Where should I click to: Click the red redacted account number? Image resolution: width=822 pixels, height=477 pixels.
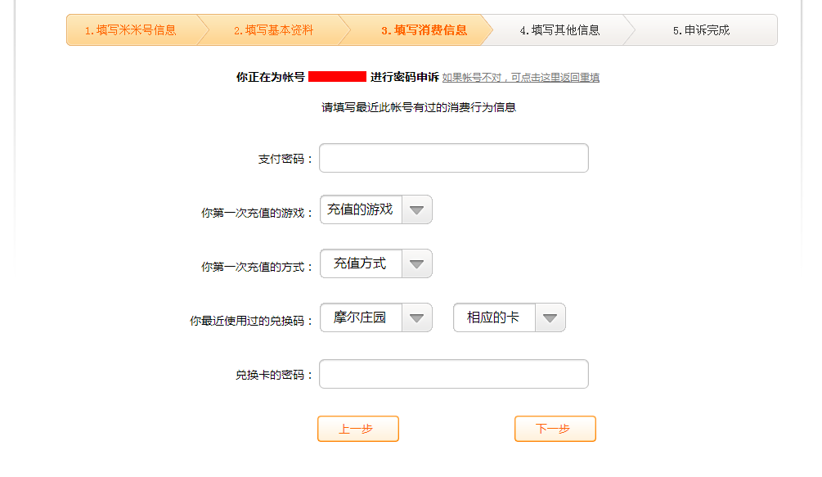[x=337, y=77]
